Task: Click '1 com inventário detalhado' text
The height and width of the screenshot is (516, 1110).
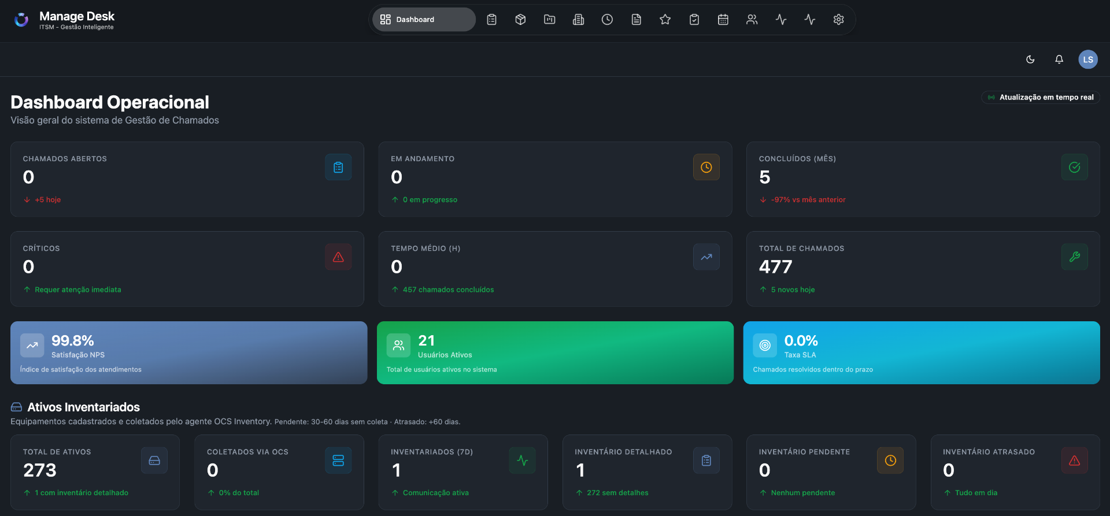Action: (x=82, y=493)
